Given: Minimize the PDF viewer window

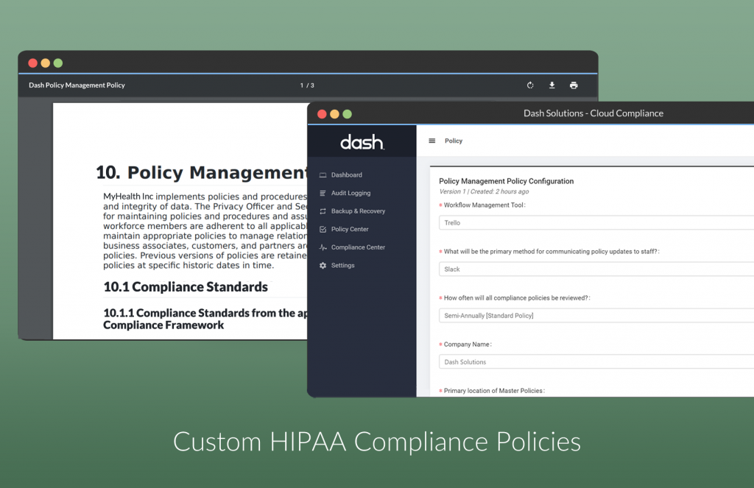Looking at the screenshot, I should [x=45, y=63].
